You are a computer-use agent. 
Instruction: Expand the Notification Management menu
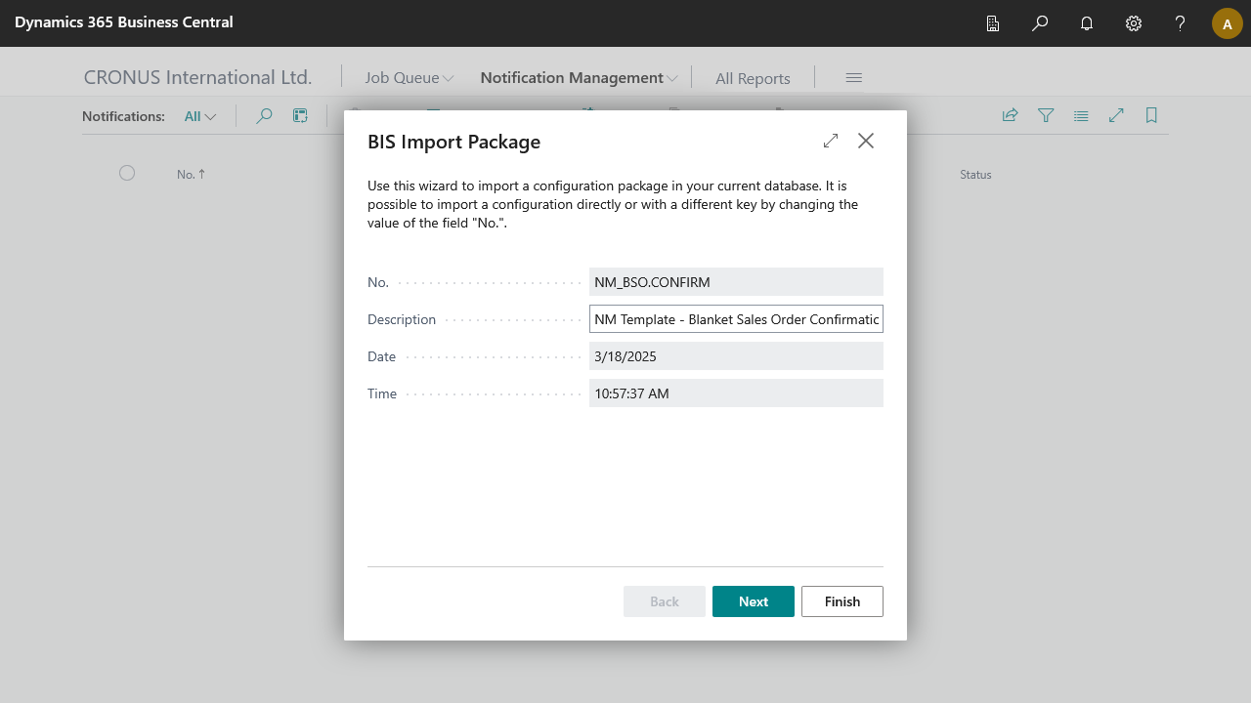click(579, 78)
